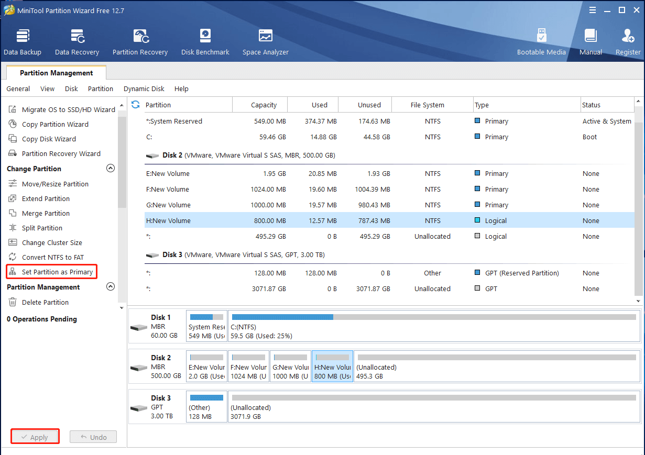
Task: Select Set Partition as Primary
Action: click(51, 272)
